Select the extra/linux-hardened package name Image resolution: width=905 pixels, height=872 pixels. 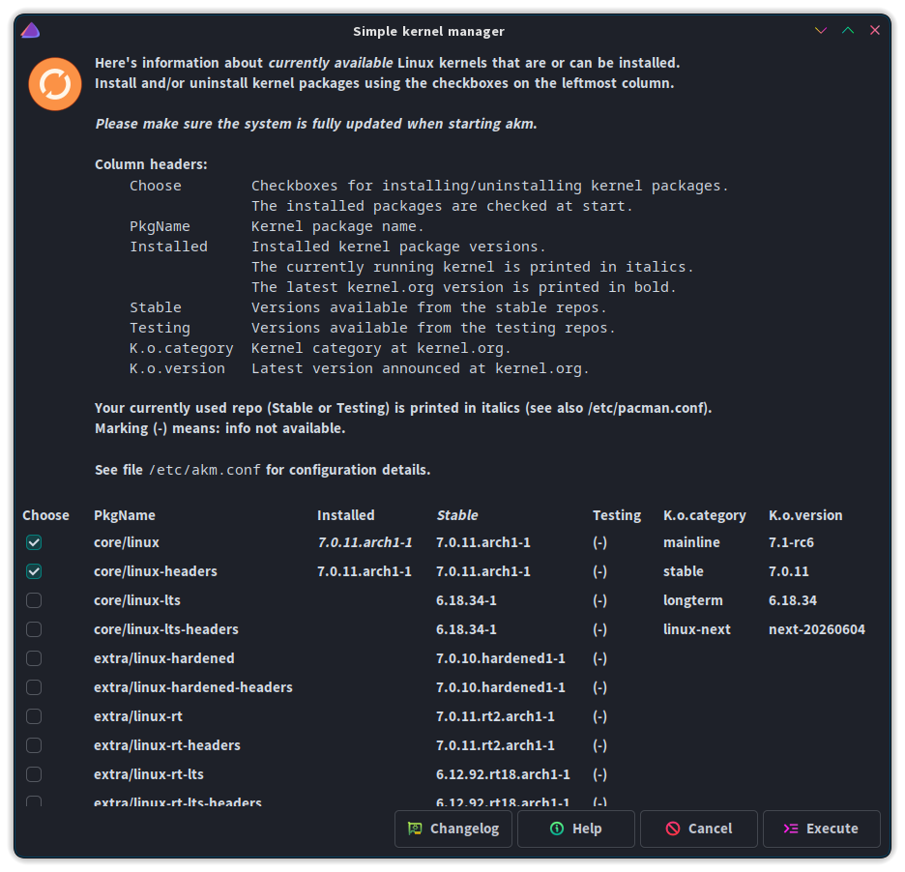click(x=164, y=658)
